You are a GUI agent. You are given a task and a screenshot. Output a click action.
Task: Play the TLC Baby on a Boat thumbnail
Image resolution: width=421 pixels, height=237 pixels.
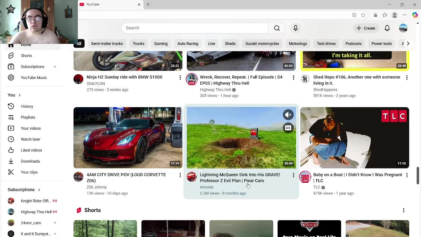[x=355, y=138]
